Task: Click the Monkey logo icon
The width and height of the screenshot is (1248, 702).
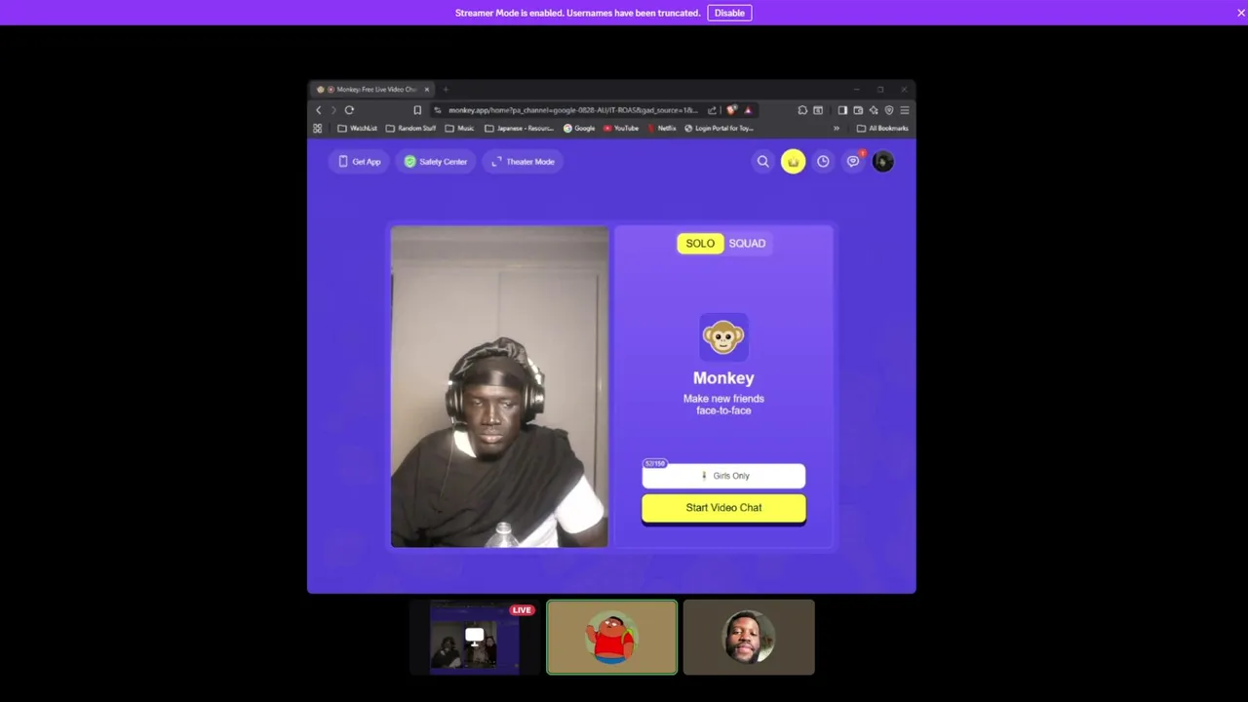Action: point(723,337)
